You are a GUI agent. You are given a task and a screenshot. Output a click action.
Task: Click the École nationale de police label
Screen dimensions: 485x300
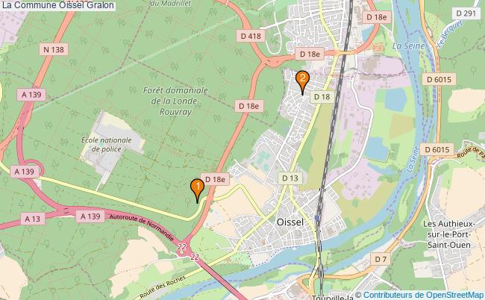coord(107,145)
